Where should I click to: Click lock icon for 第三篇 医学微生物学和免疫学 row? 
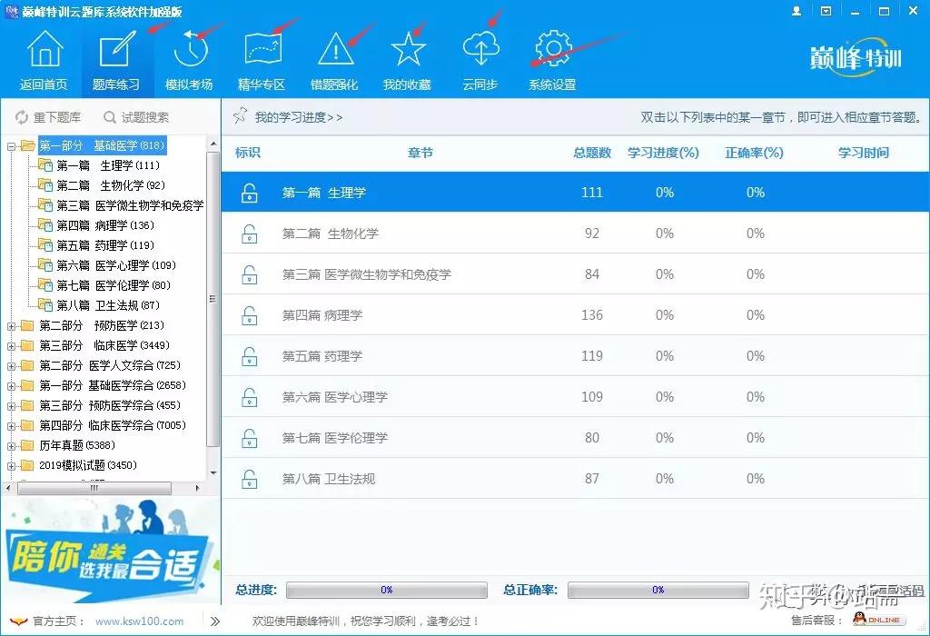[249, 274]
